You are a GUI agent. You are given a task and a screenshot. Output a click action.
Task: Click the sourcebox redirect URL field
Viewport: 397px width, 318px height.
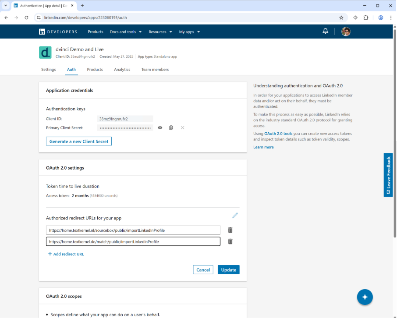tap(133, 230)
